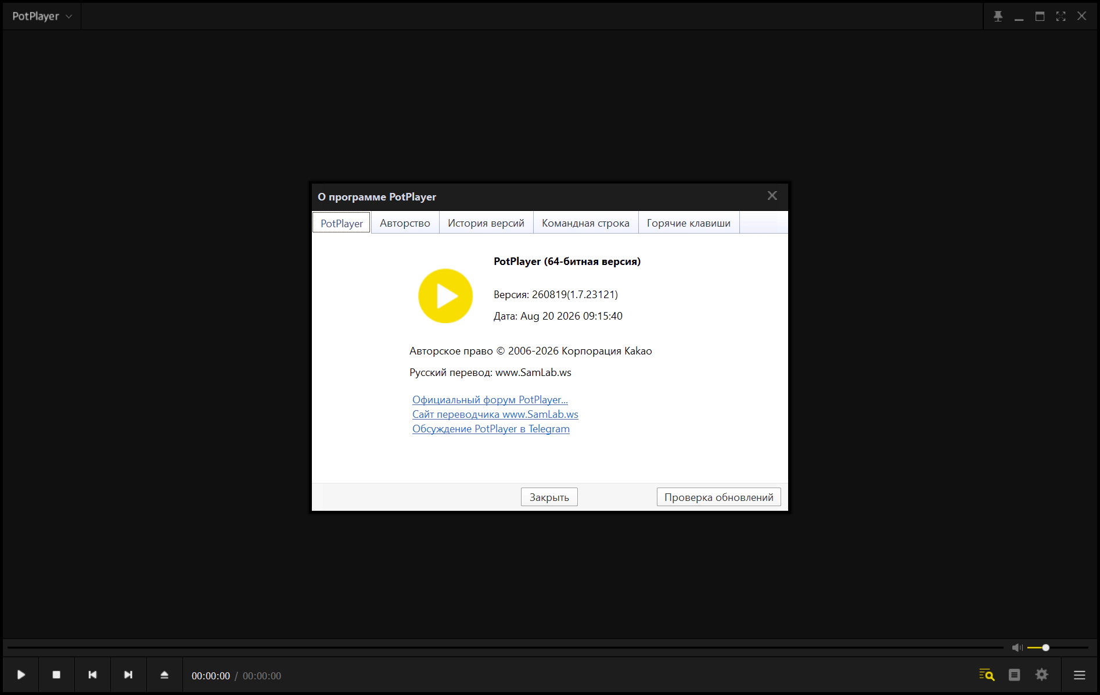Viewport: 1100px width, 695px height.
Task: Open the playlist search icon
Action: point(987,675)
